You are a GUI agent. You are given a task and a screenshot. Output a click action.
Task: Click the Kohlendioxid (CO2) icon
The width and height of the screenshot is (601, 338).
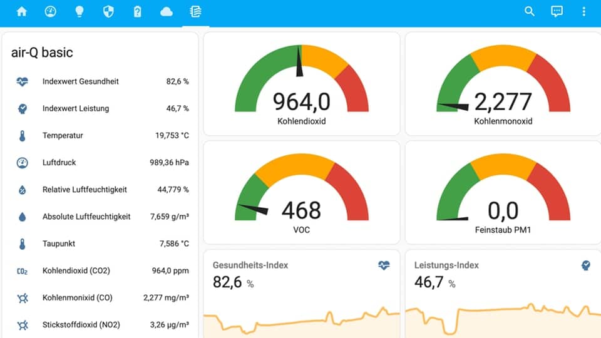23,271
